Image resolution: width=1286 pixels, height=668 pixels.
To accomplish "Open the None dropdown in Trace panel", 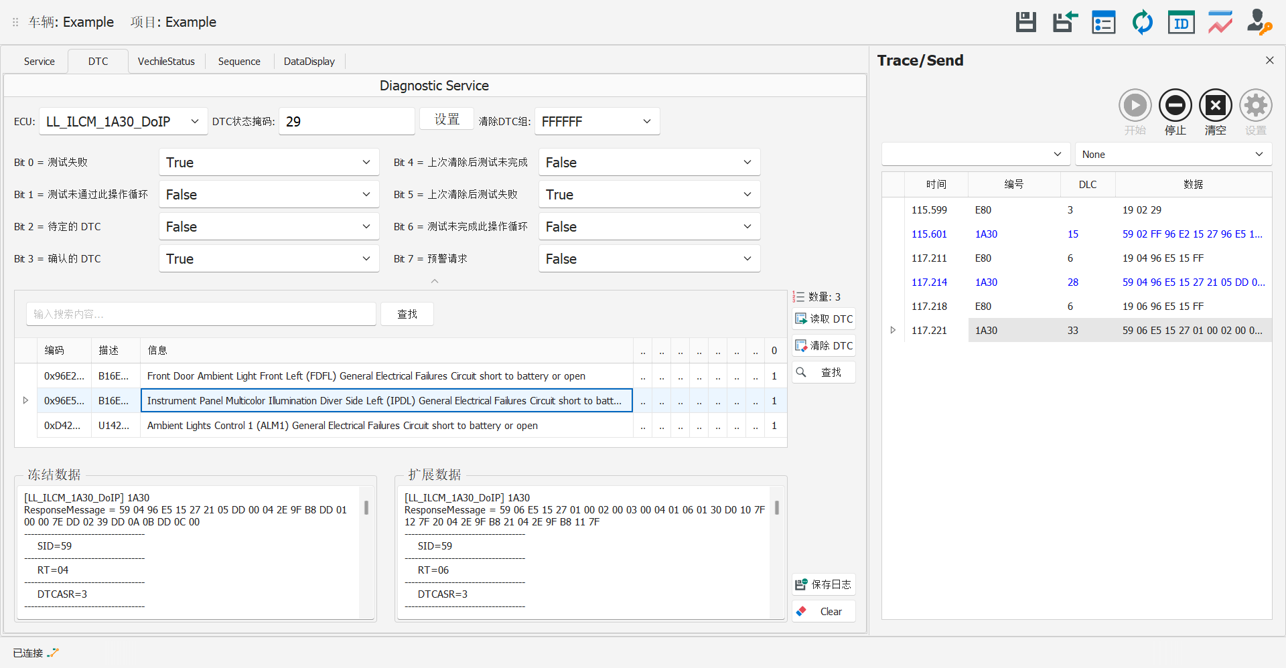I will click(x=1173, y=154).
